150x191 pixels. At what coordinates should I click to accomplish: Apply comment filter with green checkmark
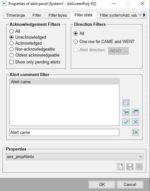point(126,122)
